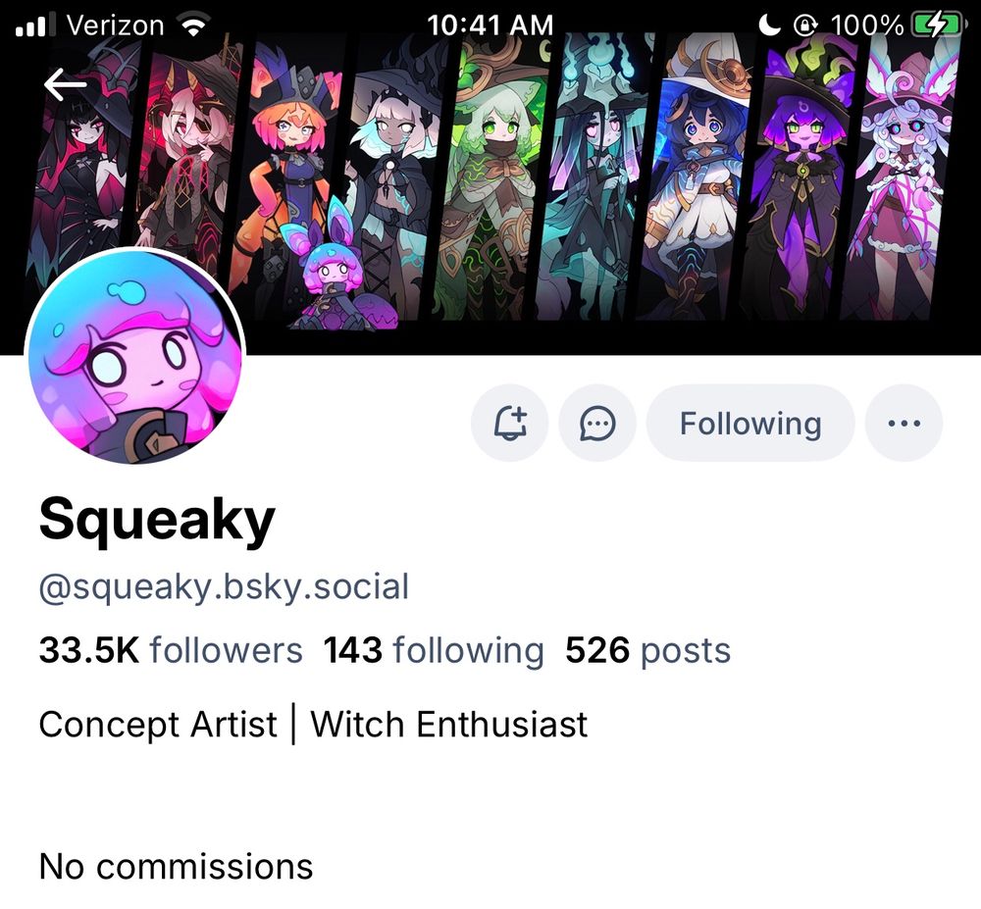Viewport: 981px width, 909px height.
Task: Click the 526 posts count
Action: coord(648,650)
